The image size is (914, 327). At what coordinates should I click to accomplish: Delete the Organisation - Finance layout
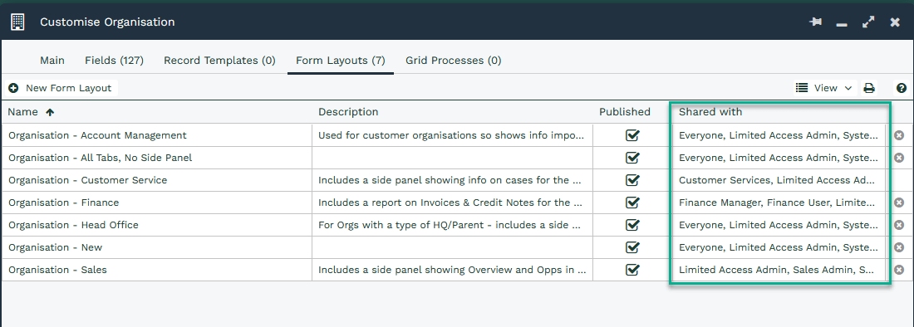[899, 203]
